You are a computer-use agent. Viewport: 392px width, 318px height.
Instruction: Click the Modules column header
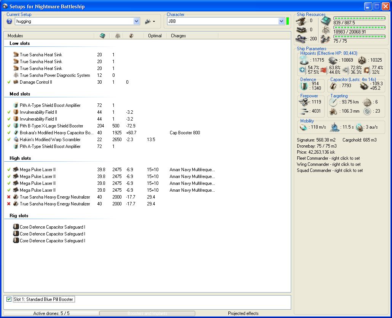click(15, 36)
